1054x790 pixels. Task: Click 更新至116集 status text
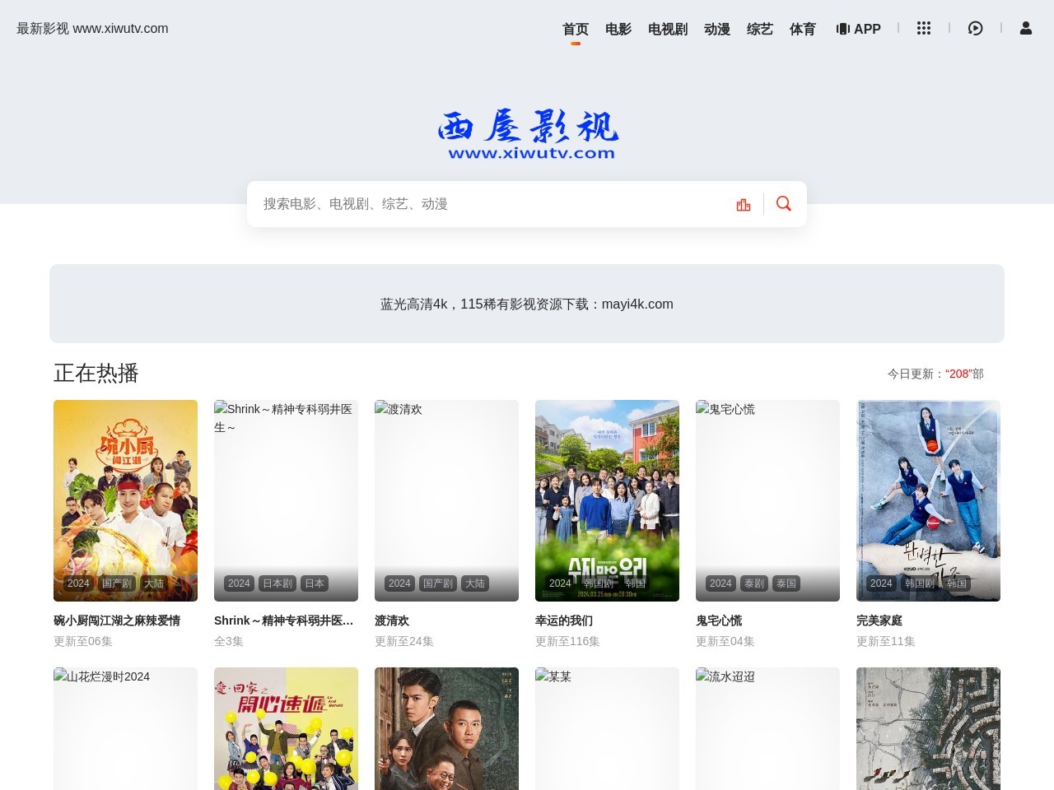click(x=567, y=641)
